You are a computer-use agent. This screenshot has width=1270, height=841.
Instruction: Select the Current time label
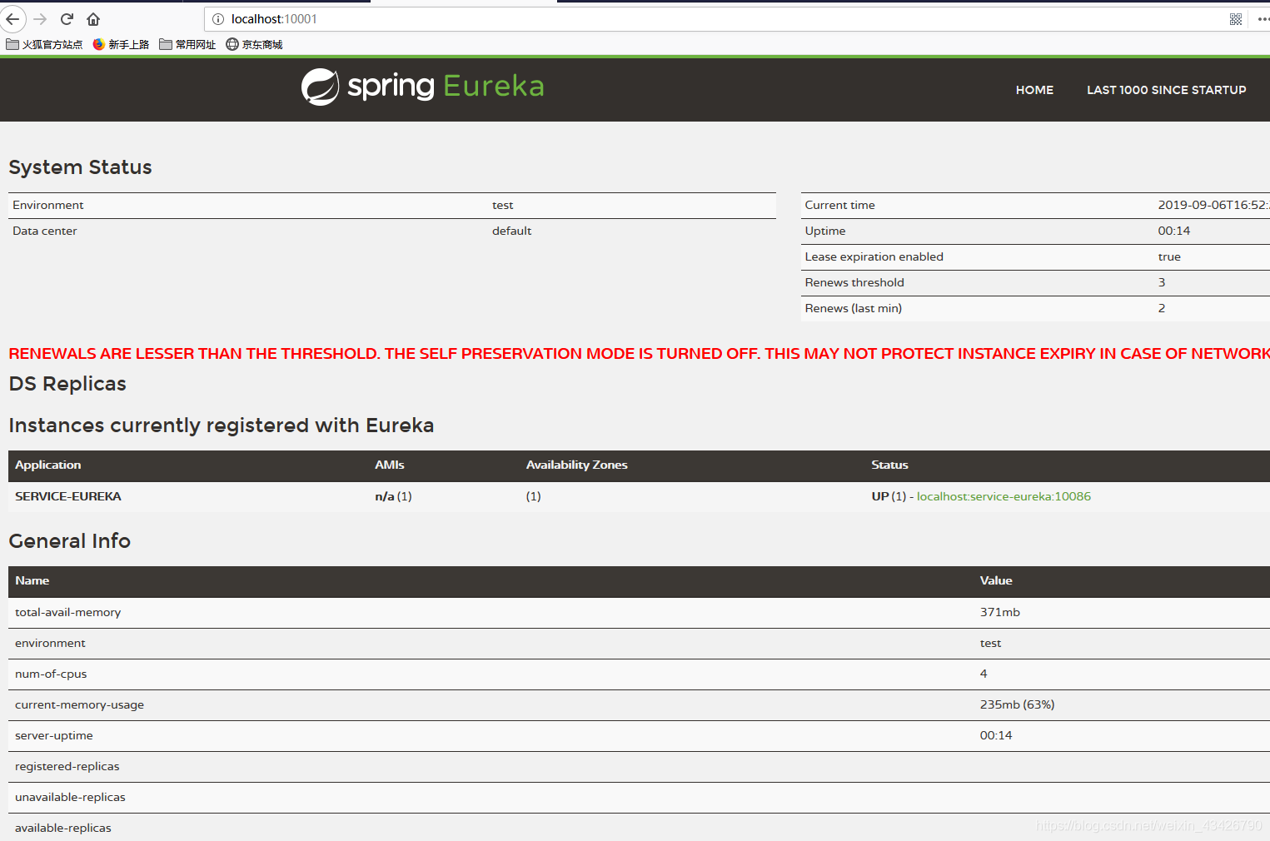839,205
